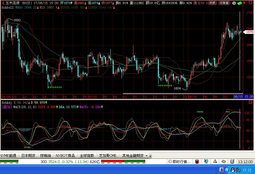Image resolution: width=255 pixels, height=174 pixels.
Task: Click the red database cylinder status icon
Action: click(x=197, y=162)
